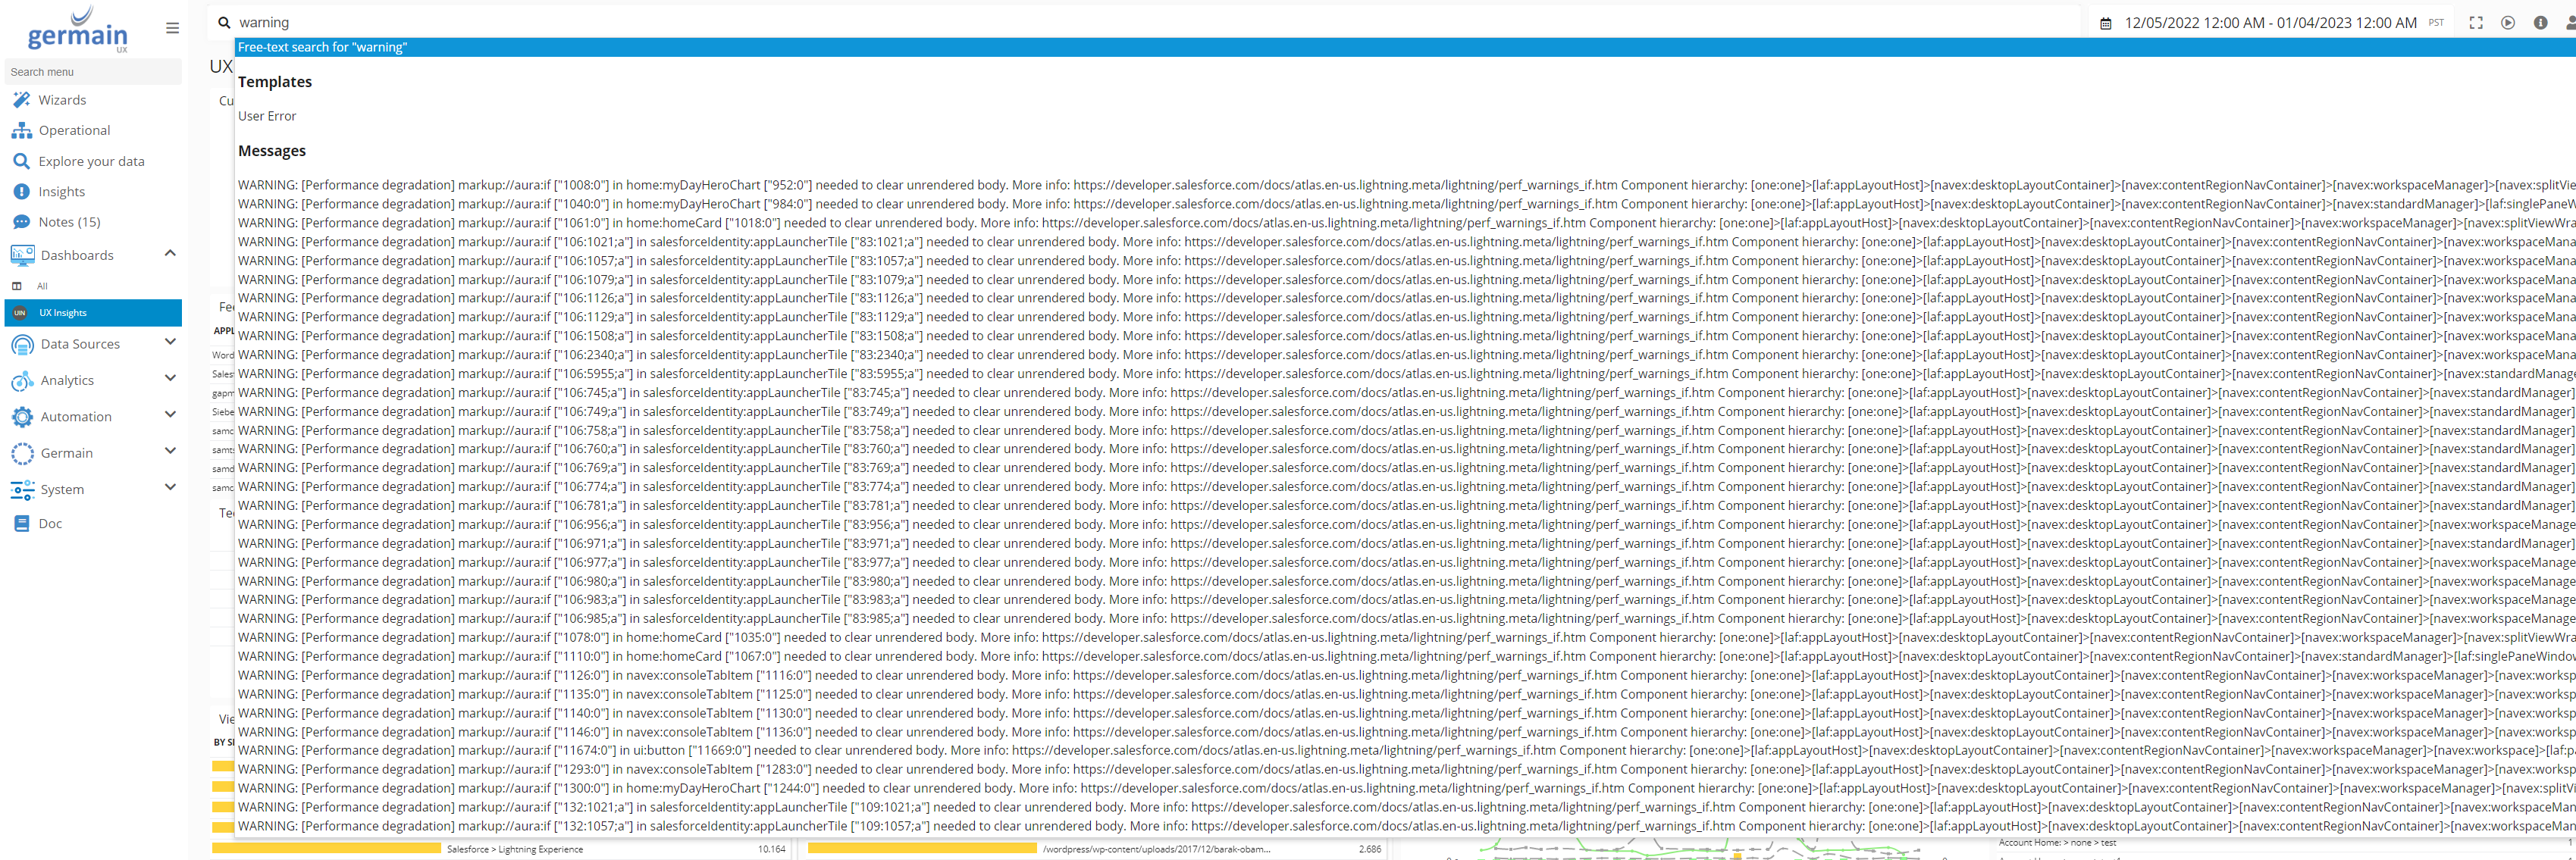
Task: Expand the Automation menu
Action: coord(170,415)
